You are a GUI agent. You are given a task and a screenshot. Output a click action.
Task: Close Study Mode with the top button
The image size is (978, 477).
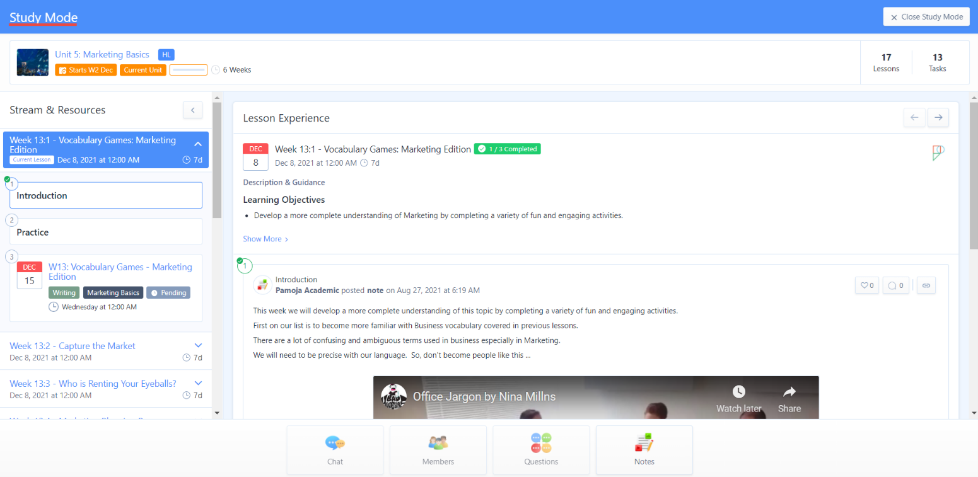[926, 17]
